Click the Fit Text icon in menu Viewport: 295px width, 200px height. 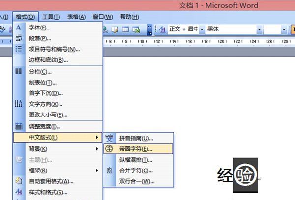19,126
